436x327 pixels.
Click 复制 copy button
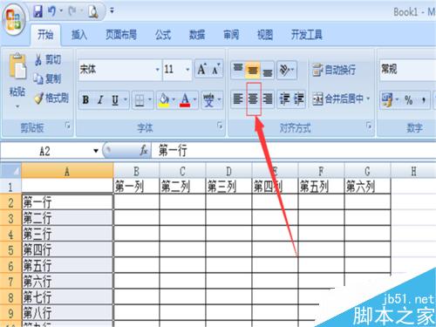click(47, 78)
